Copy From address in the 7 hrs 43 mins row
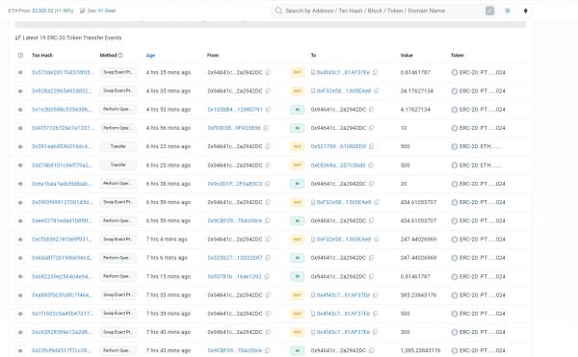Screen dimensions: 578x357 click(x=267, y=350)
